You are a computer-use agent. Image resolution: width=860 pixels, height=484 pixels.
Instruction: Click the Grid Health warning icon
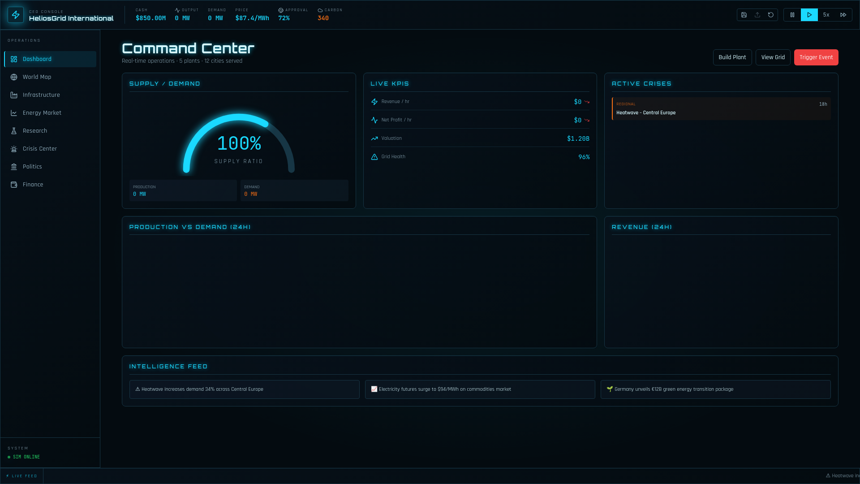click(x=374, y=157)
